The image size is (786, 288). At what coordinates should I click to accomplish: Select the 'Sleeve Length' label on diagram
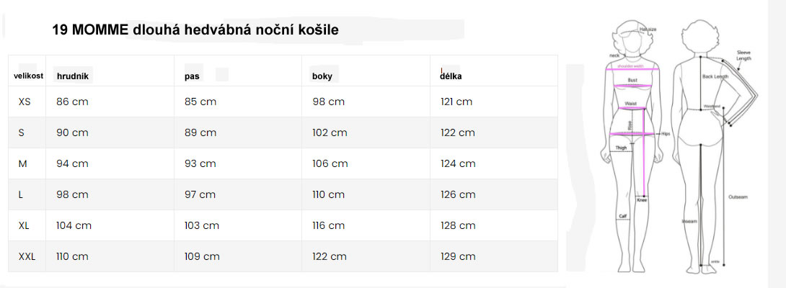743,55
